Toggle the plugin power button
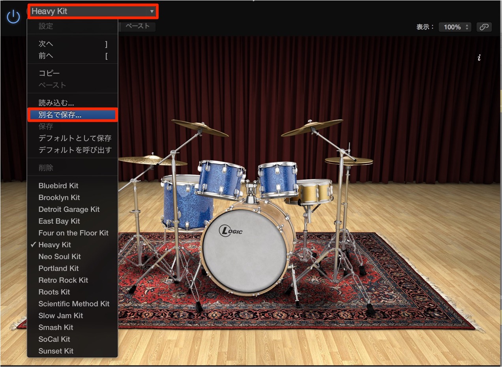502x367 pixels. 13,17
